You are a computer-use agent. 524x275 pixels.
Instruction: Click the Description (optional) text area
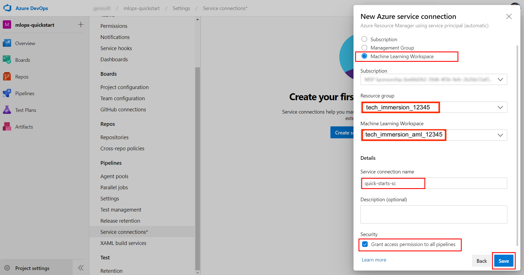pyautogui.click(x=434, y=214)
